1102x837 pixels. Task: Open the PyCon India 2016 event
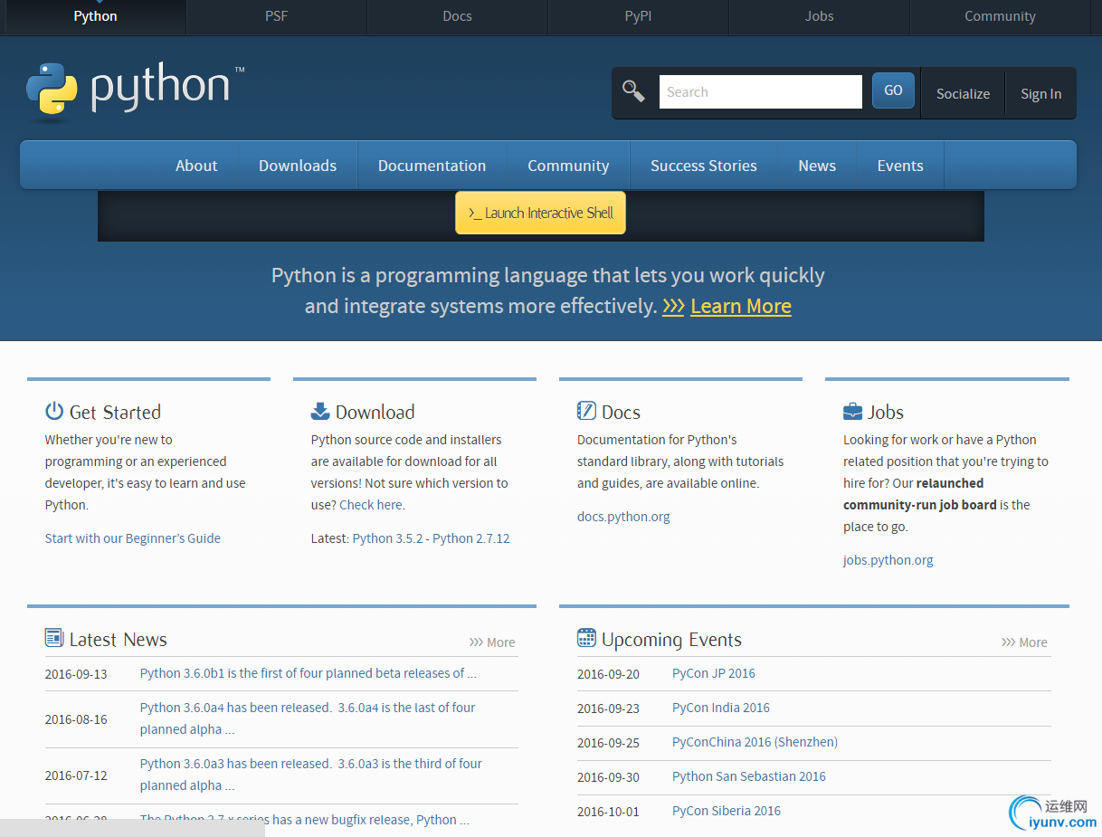point(721,708)
